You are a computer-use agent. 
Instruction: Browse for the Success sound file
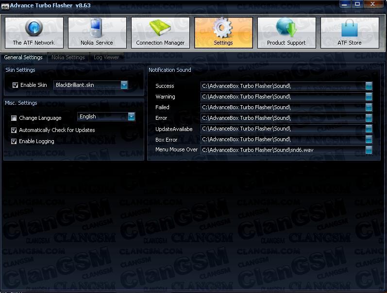coord(369,86)
